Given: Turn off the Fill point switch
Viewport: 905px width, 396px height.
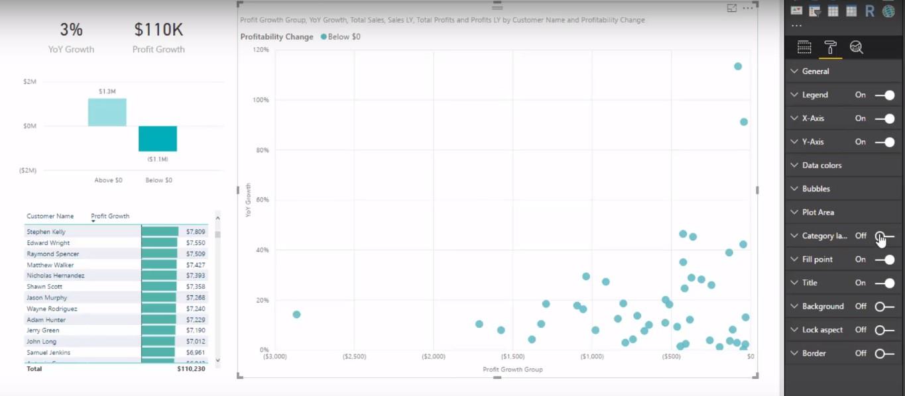Looking at the screenshot, I should (x=884, y=260).
